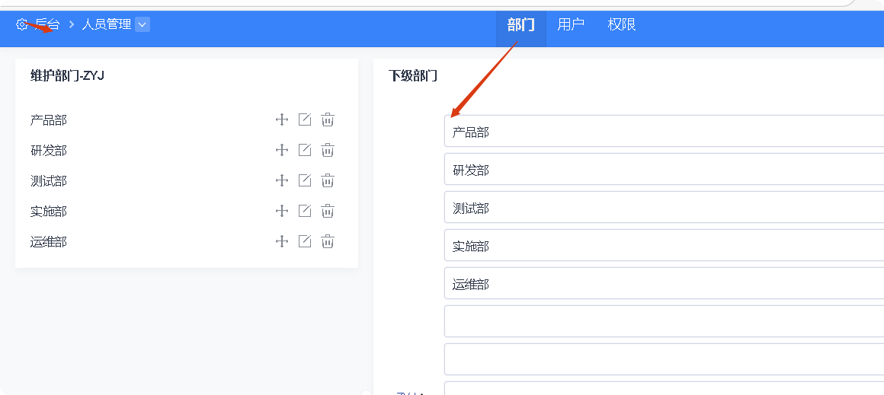Delete the 运维部 department
This screenshot has width=884, height=395.
click(x=328, y=241)
